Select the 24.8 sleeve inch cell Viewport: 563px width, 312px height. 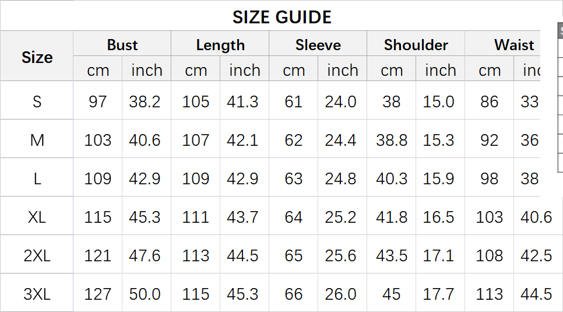click(x=340, y=178)
